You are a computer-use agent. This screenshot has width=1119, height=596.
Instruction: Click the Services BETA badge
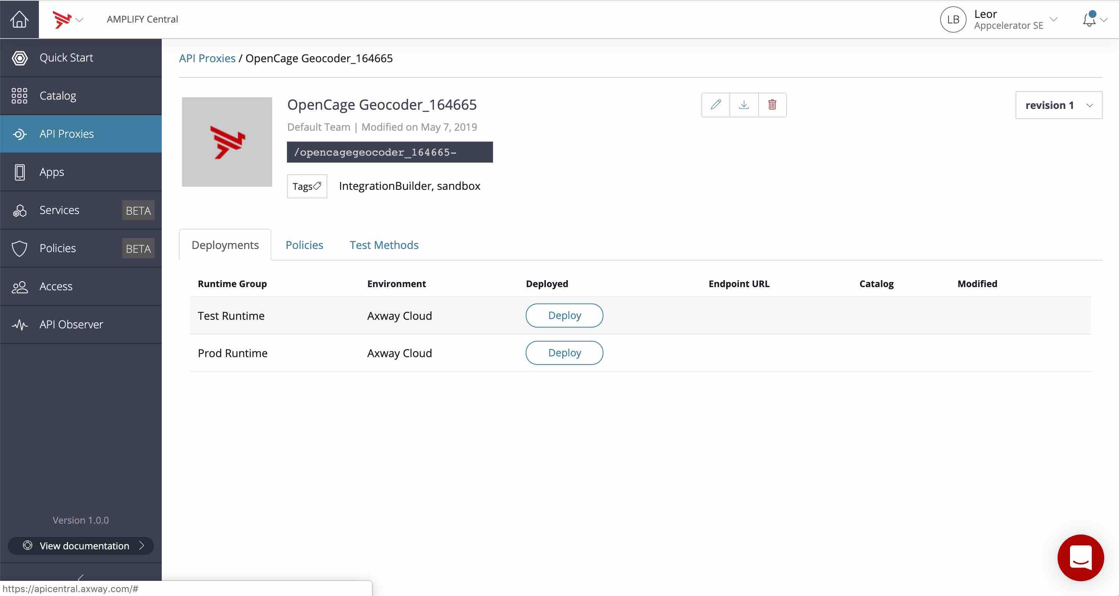(138, 210)
